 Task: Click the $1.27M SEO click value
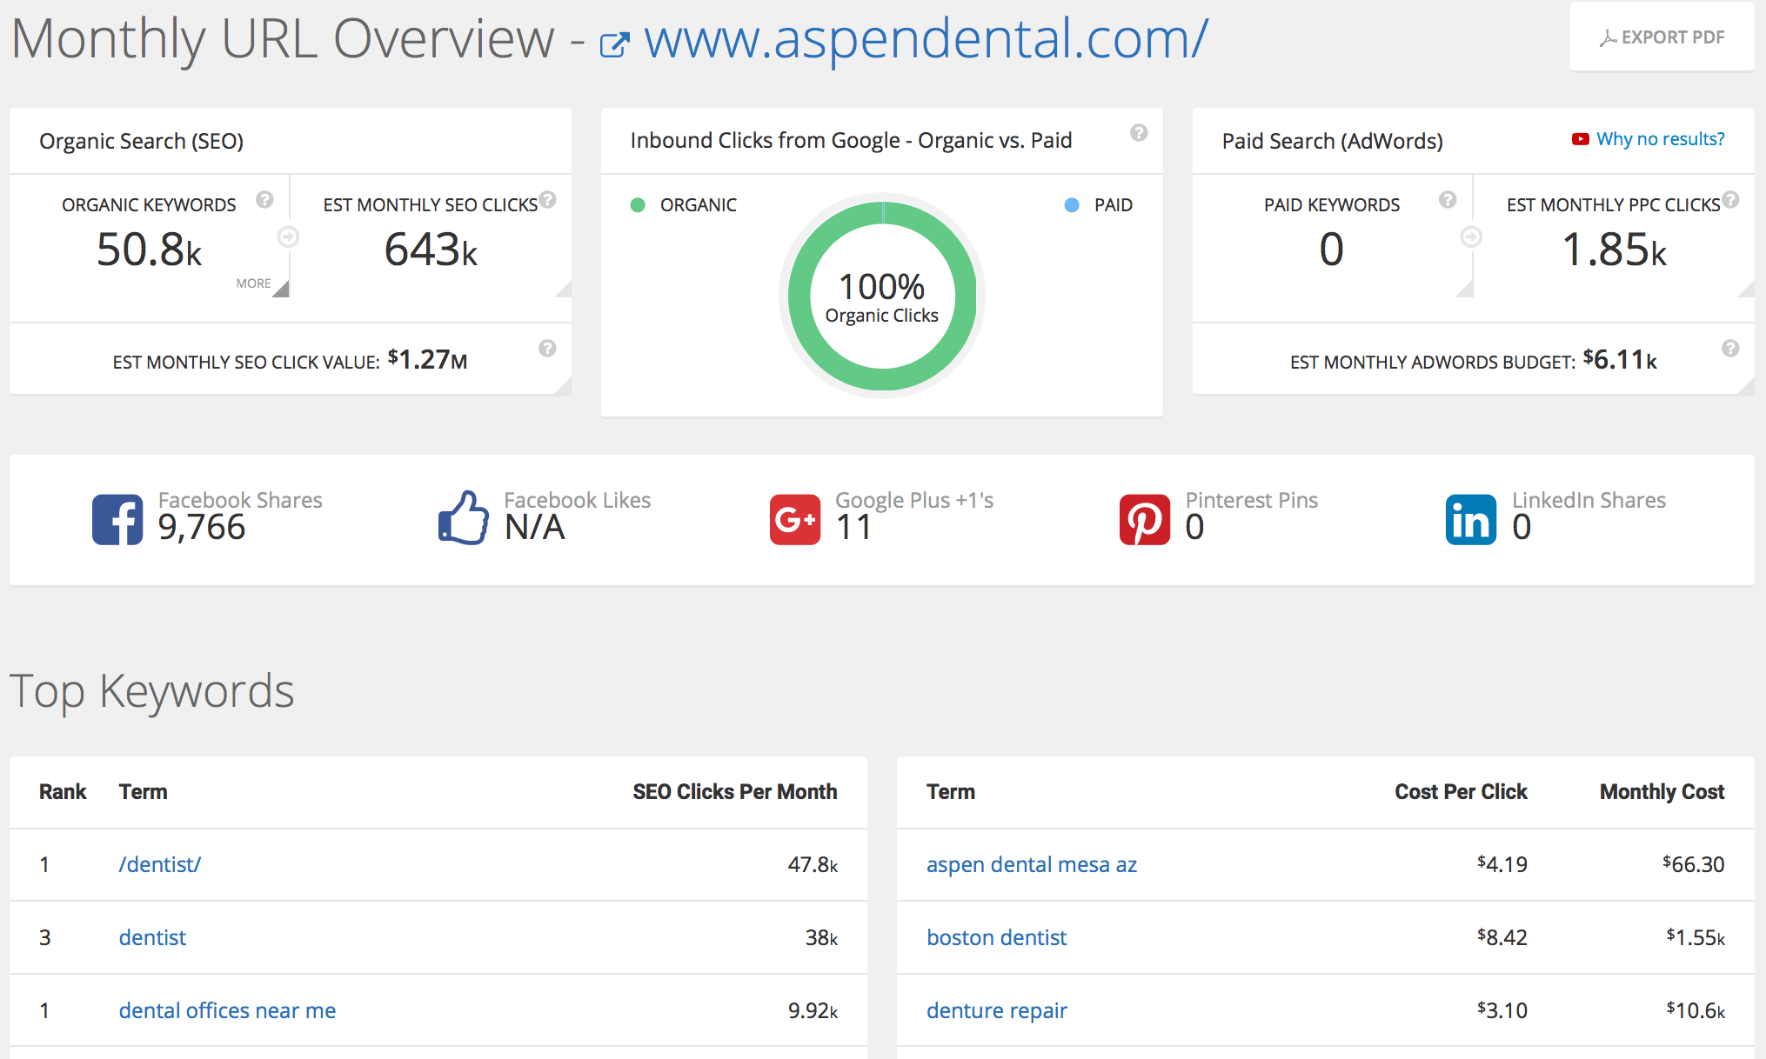pyautogui.click(x=427, y=359)
